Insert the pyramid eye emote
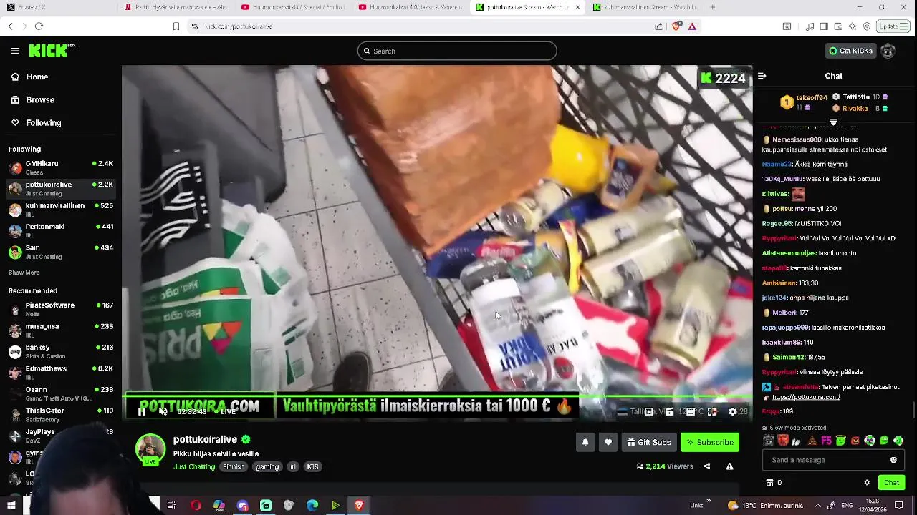The width and height of the screenshot is (917, 515). pyautogui.click(x=812, y=441)
